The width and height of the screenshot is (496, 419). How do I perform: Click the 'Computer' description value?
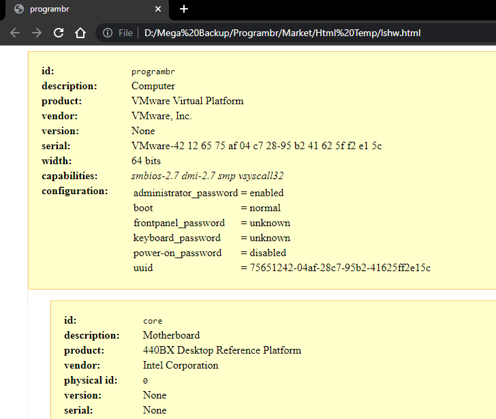153,86
